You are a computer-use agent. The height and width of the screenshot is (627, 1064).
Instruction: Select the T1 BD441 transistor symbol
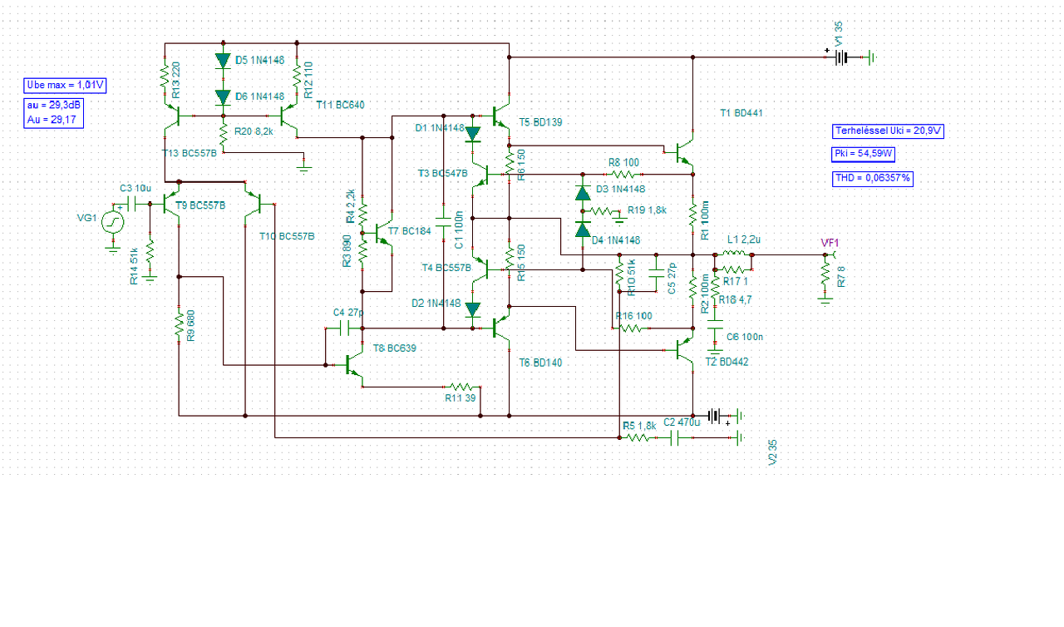click(685, 151)
